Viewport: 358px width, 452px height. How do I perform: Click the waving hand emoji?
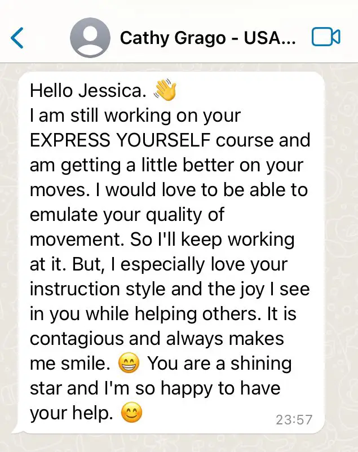pyautogui.click(x=165, y=91)
